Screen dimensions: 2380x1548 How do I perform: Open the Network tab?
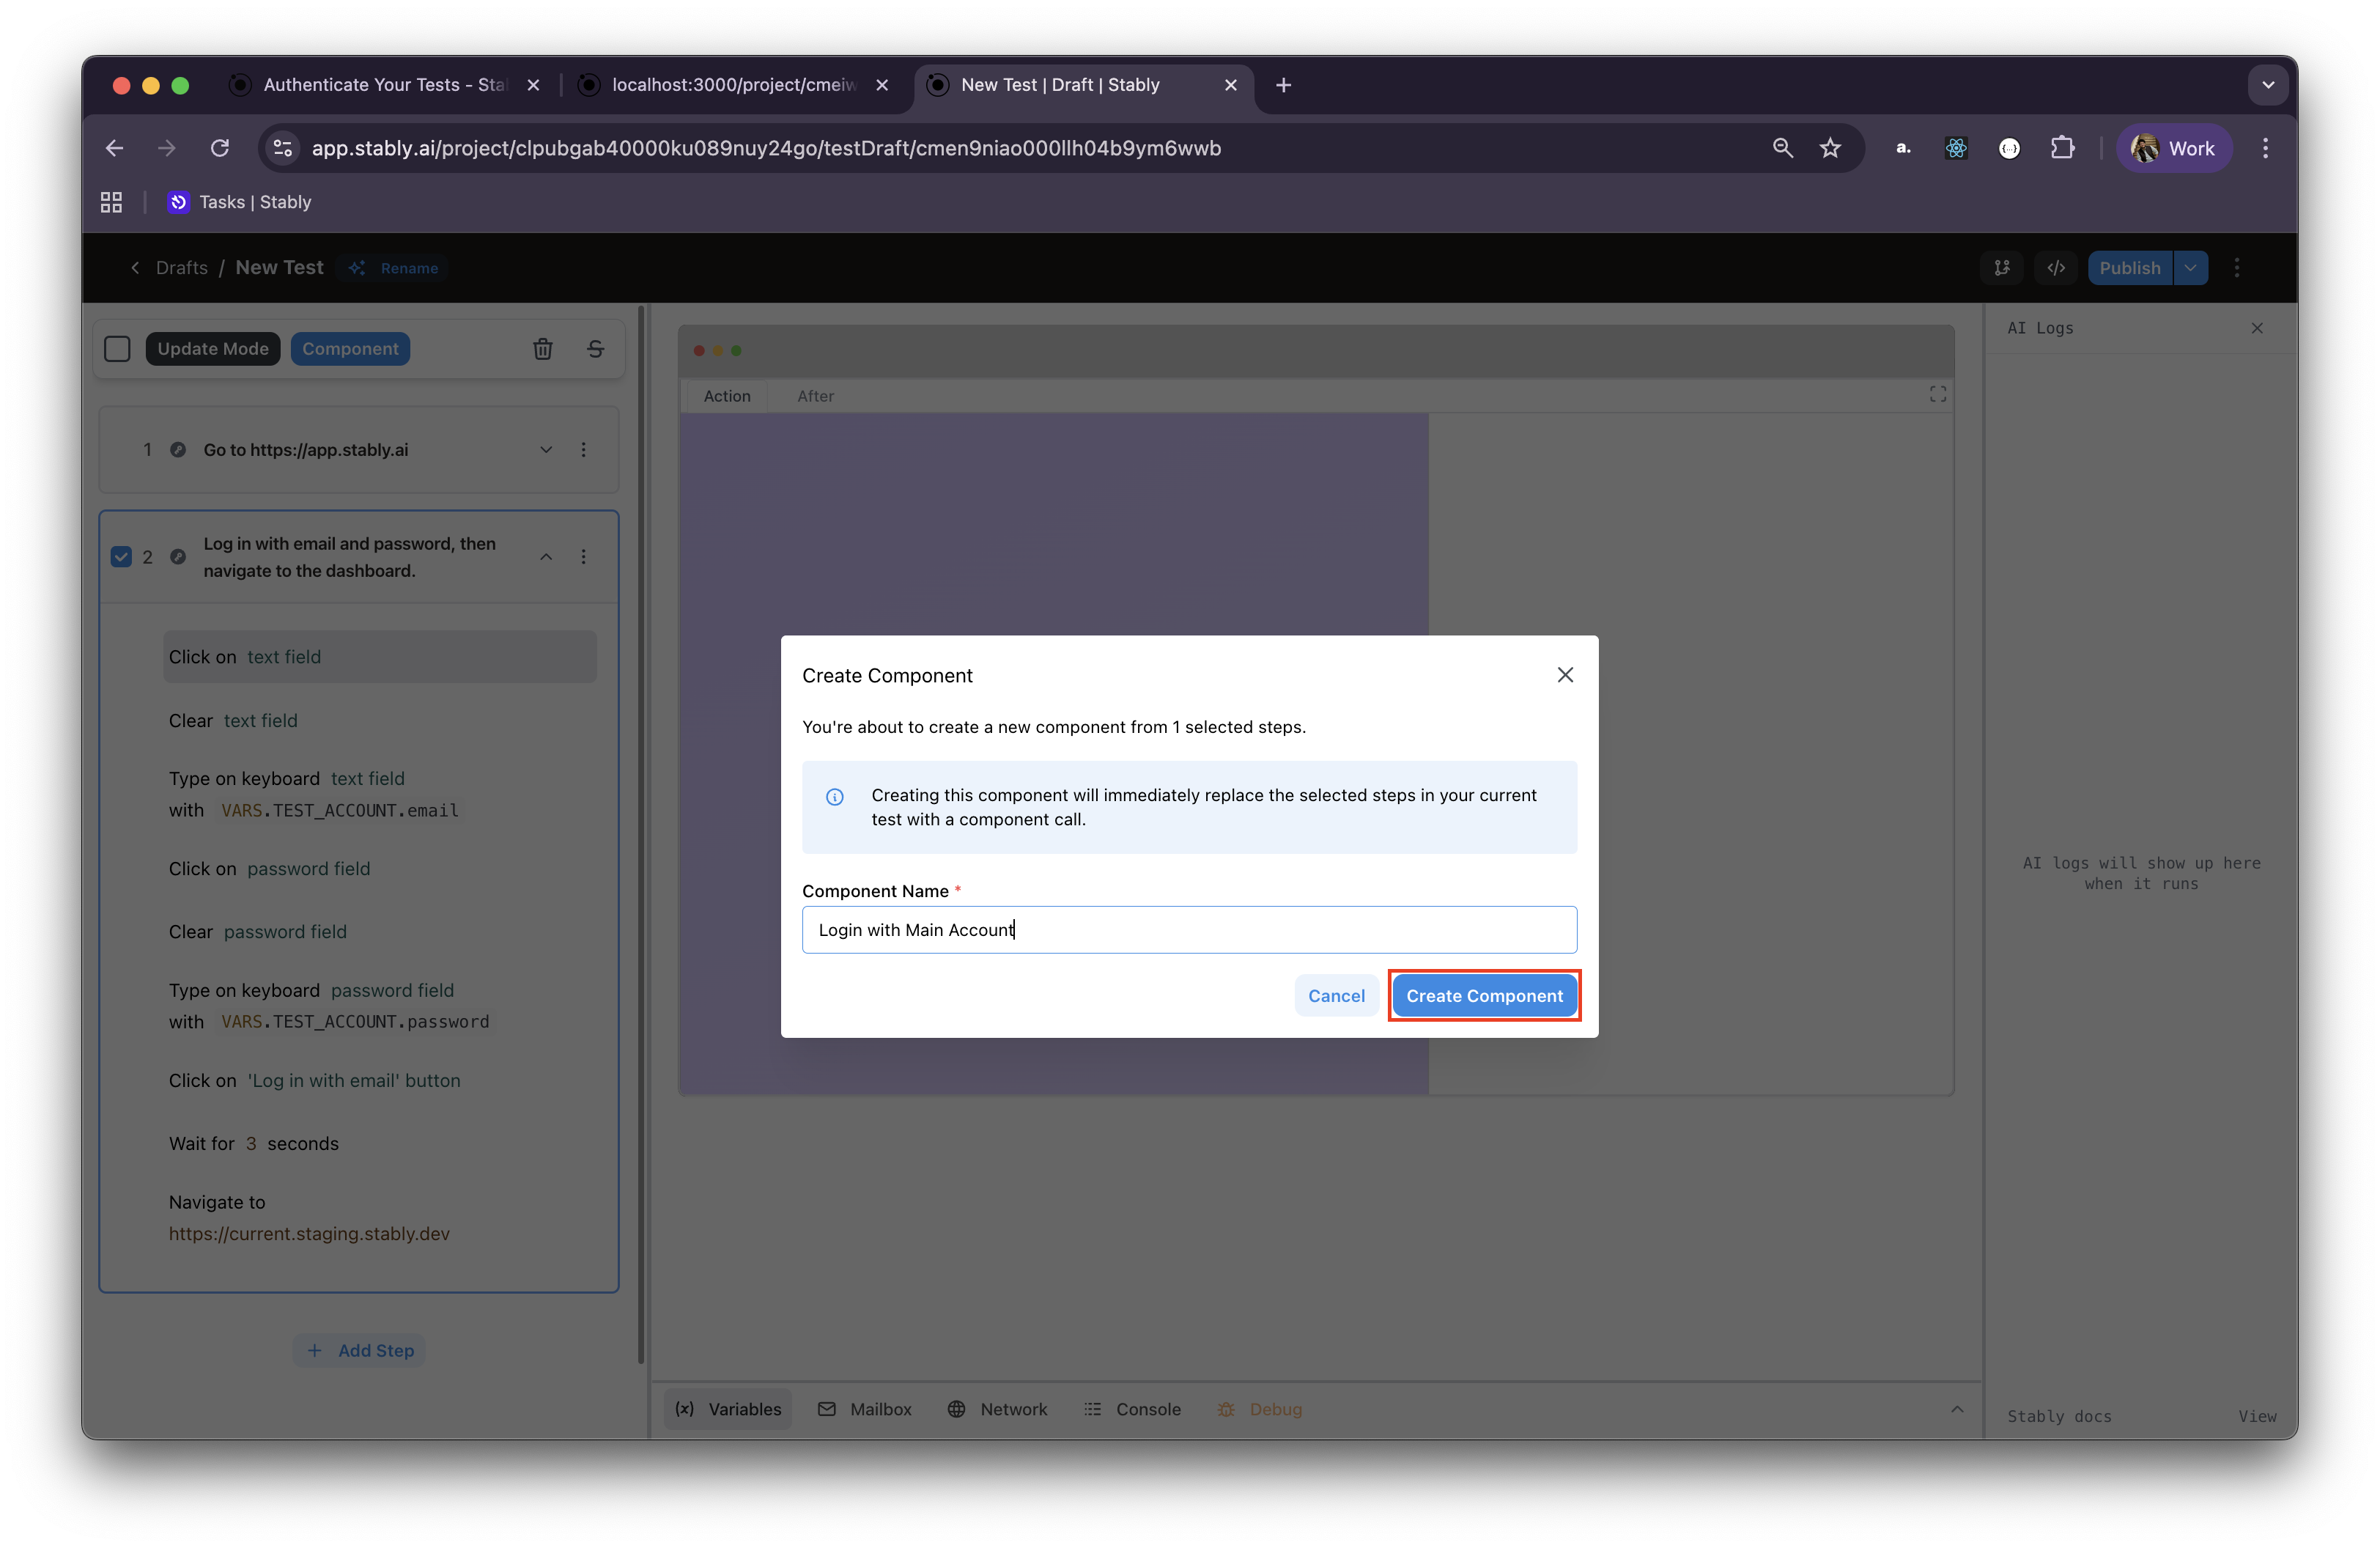coord(997,1408)
